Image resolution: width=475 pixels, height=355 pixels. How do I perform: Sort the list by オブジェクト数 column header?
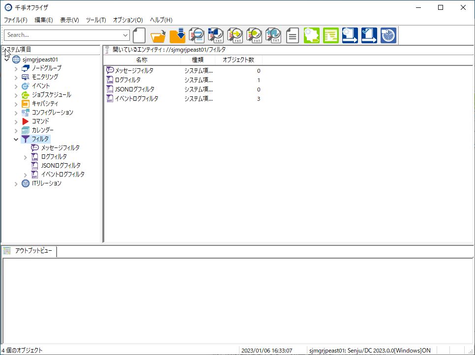[238, 60]
